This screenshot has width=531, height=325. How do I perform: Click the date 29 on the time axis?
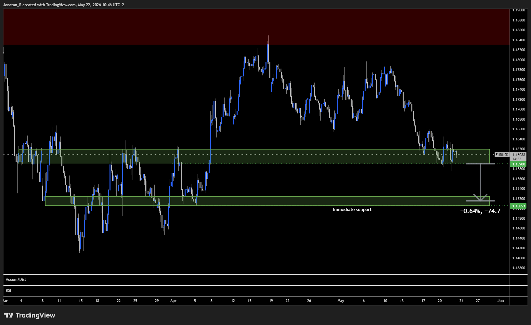(x=157, y=301)
